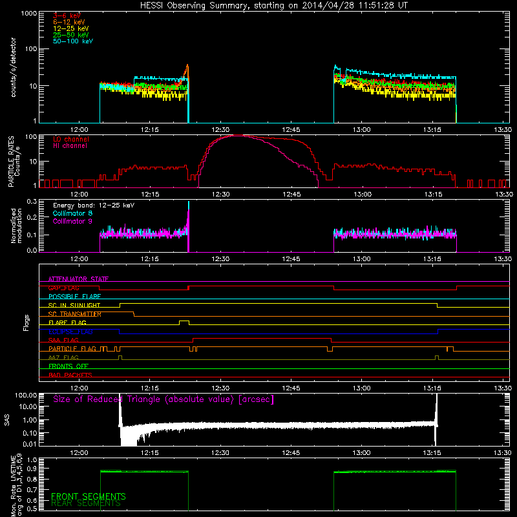Click the PARTICLE RATES axis title
This screenshot has width=517, height=517.
point(14,162)
